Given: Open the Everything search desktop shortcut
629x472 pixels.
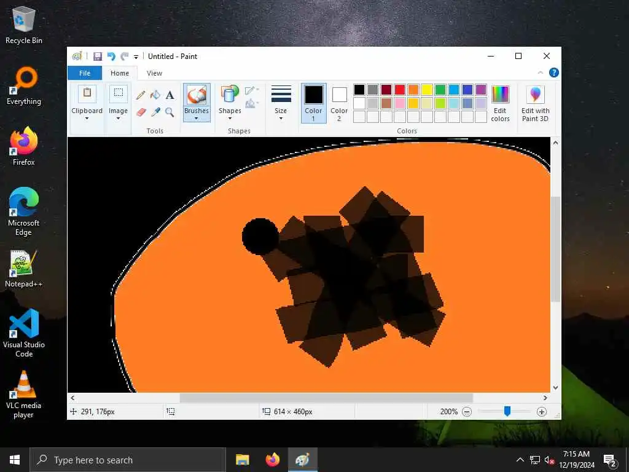Looking at the screenshot, I should pyautogui.click(x=24, y=86).
